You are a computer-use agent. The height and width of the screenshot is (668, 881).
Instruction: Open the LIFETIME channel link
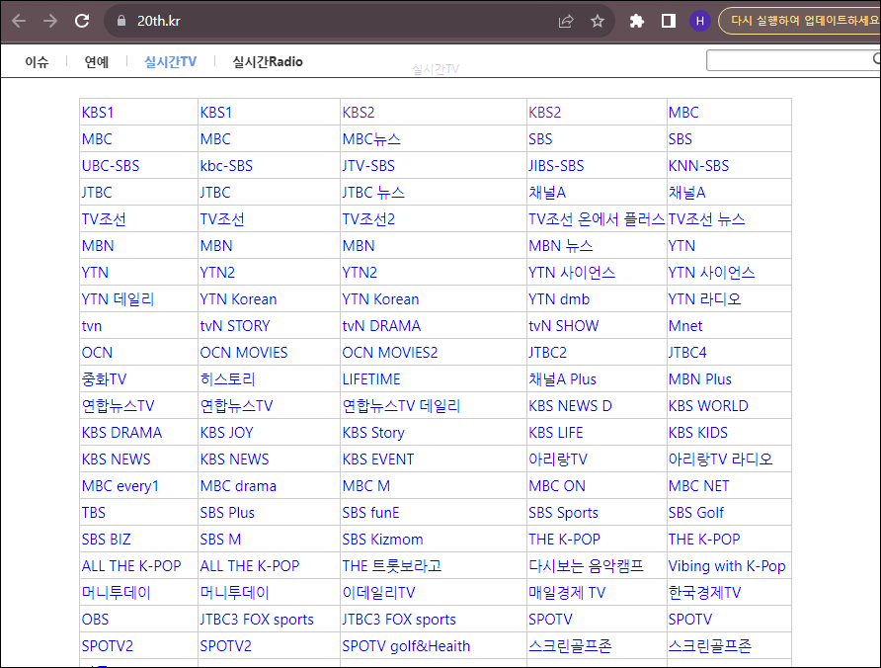tap(371, 379)
